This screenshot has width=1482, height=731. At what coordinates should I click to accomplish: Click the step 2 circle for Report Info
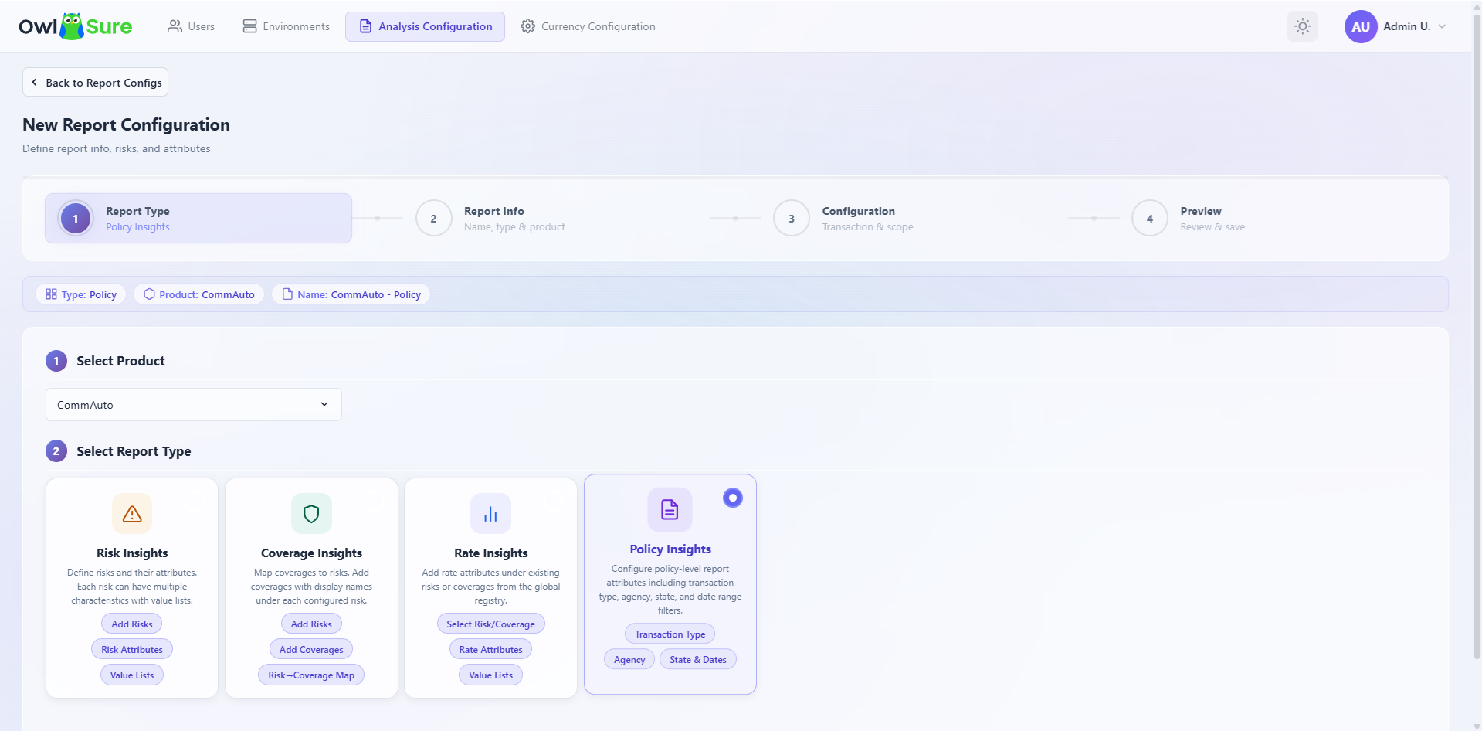coord(433,219)
